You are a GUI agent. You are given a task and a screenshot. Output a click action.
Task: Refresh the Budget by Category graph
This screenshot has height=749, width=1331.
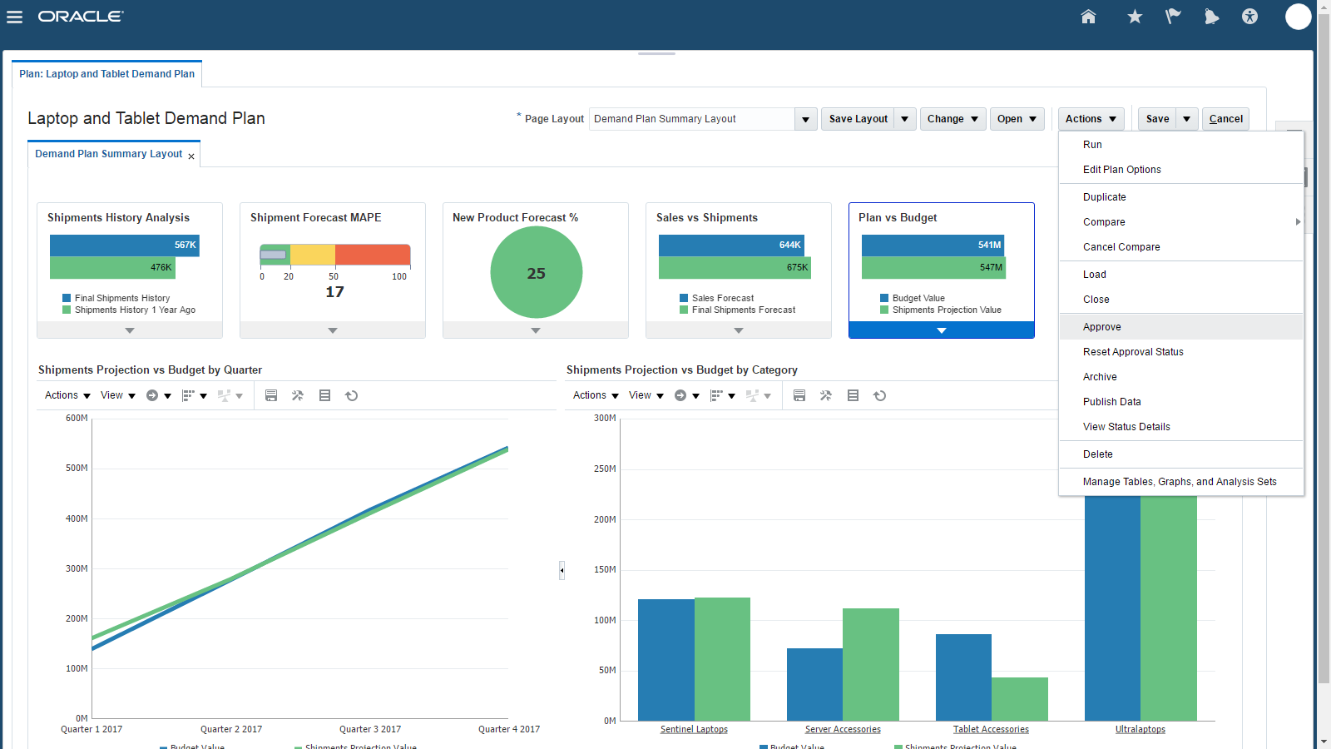point(879,395)
